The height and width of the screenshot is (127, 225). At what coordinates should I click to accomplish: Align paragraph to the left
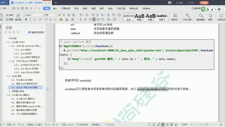[x=81, y=19]
